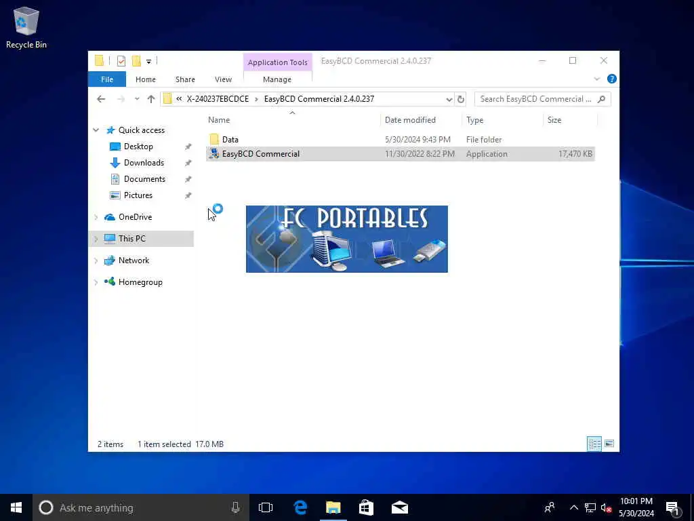694x521 pixels.
Task: Click EasyBCD Commercial 2.4.0.237 breadcrumb
Action: pos(319,99)
